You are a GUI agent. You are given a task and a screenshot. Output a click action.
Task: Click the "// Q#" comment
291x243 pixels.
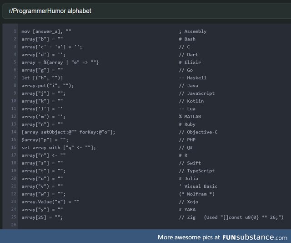[x=186, y=148]
